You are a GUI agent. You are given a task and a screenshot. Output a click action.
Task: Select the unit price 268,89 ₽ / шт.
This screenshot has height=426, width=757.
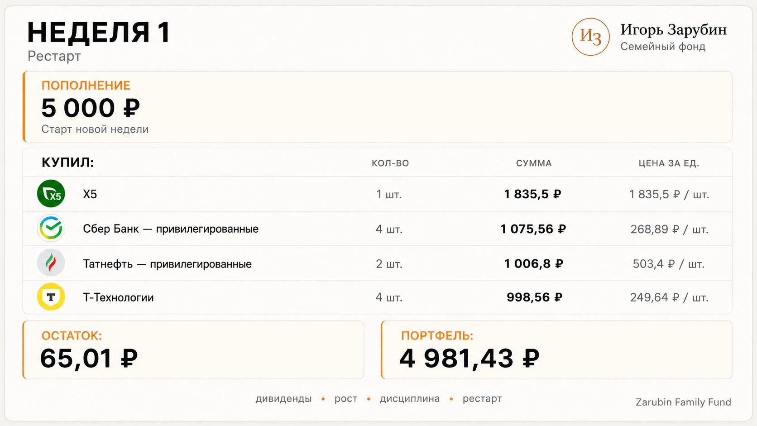670,230
